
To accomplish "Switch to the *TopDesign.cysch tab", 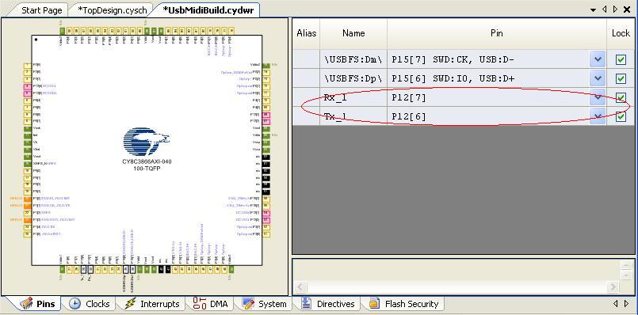I will point(112,10).
